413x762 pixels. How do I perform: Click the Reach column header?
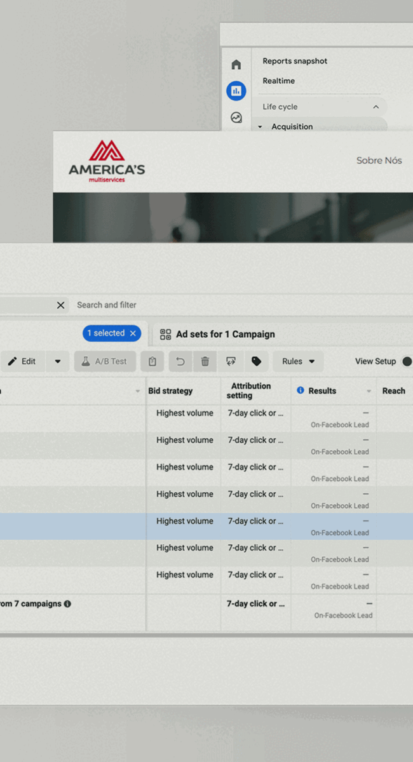pos(393,391)
